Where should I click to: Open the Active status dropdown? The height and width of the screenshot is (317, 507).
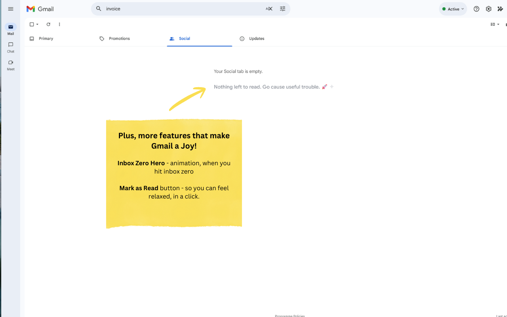coord(453,9)
